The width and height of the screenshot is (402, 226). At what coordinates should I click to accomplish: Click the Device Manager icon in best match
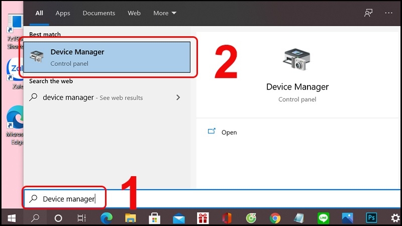click(x=37, y=56)
